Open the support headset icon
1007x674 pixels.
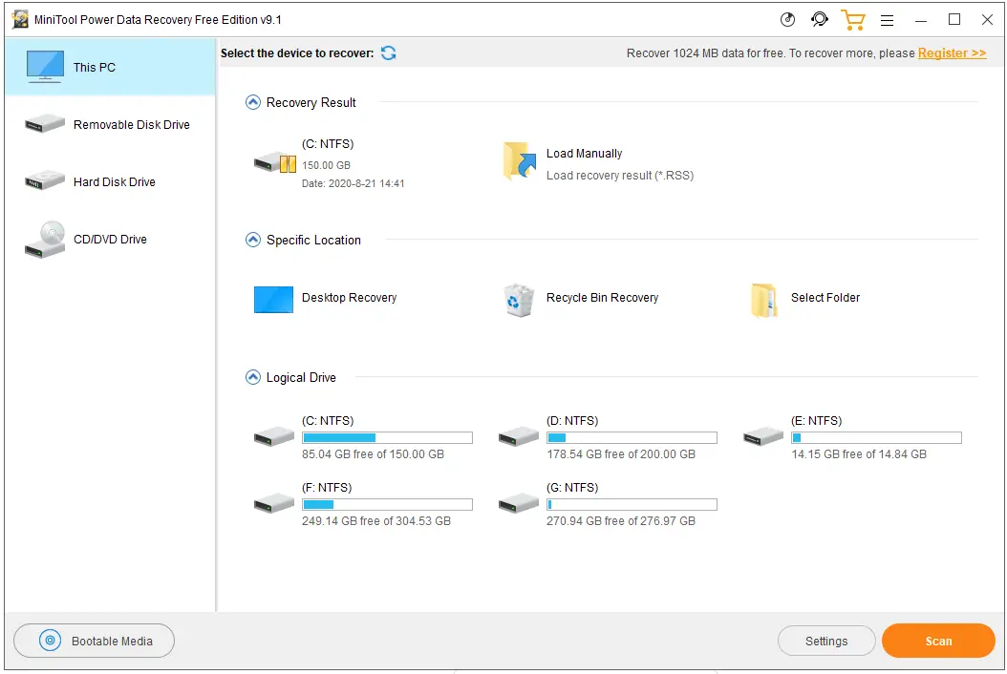click(x=820, y=20)
